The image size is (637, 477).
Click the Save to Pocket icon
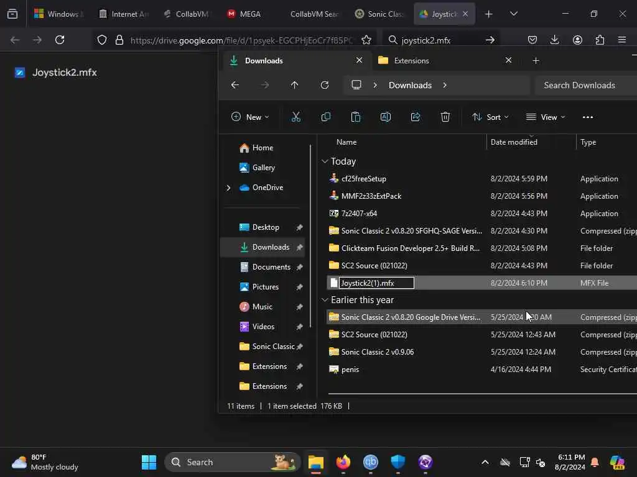532,40
